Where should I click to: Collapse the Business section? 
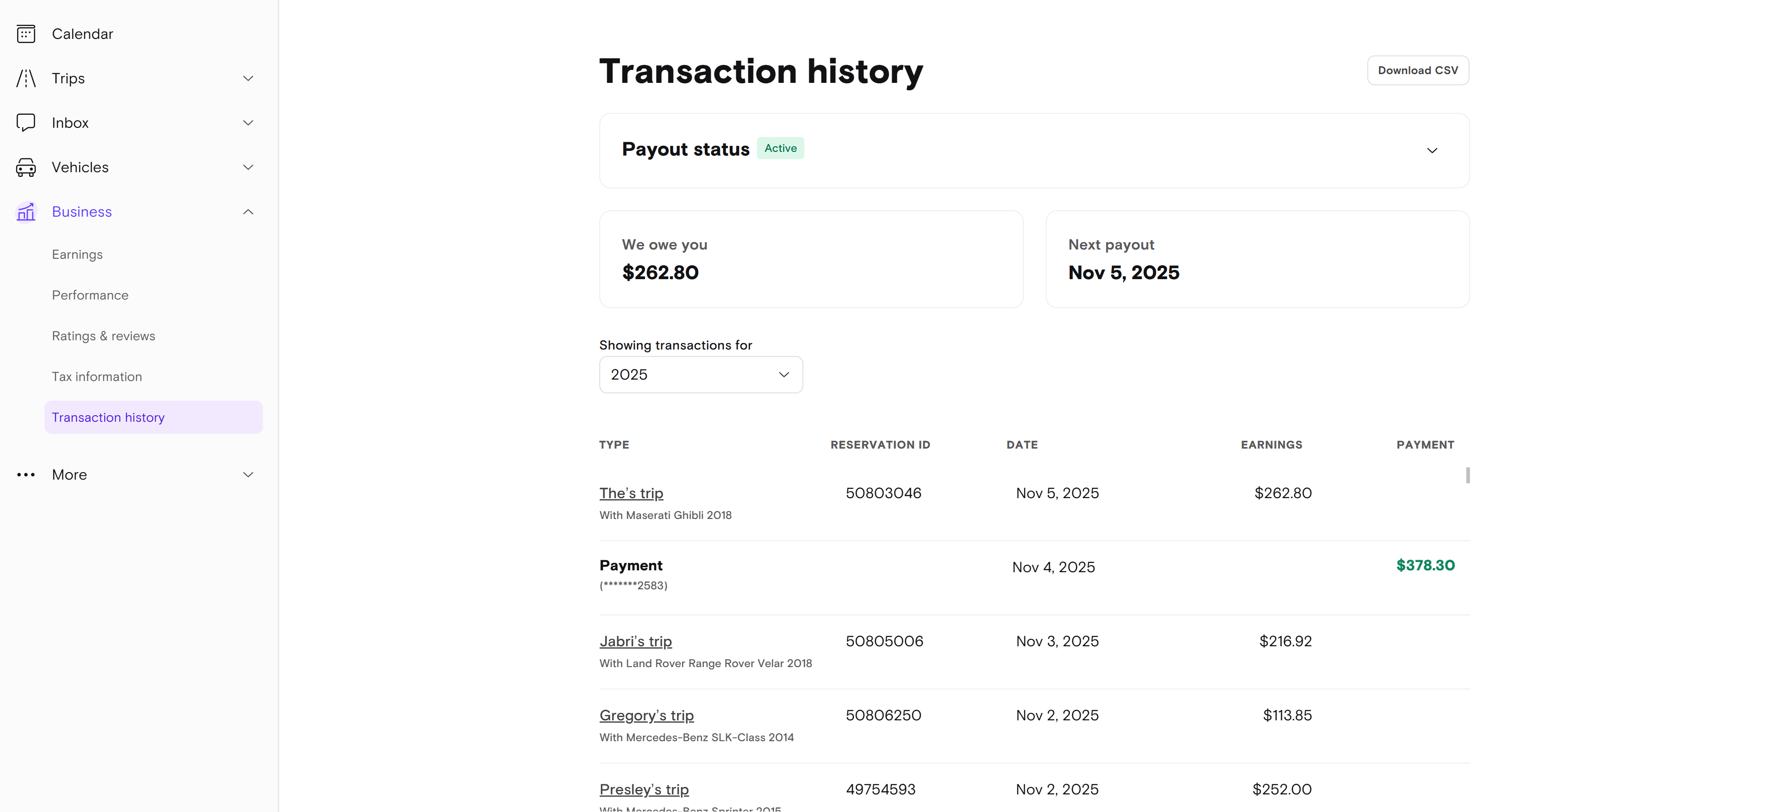[x=248, y=212]
